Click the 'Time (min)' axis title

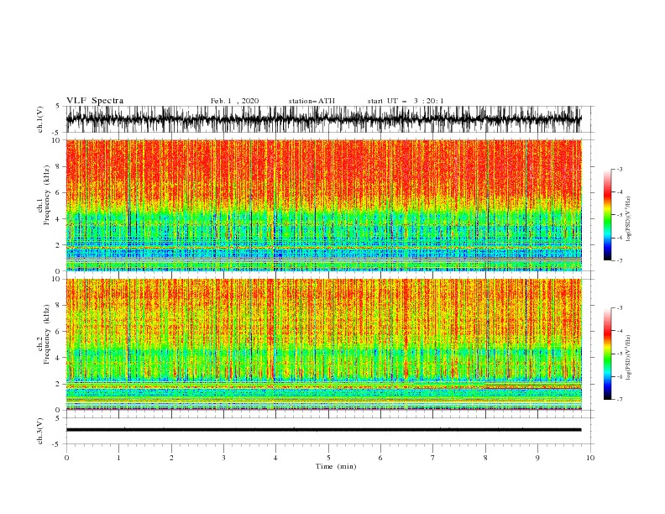(336, 466)
